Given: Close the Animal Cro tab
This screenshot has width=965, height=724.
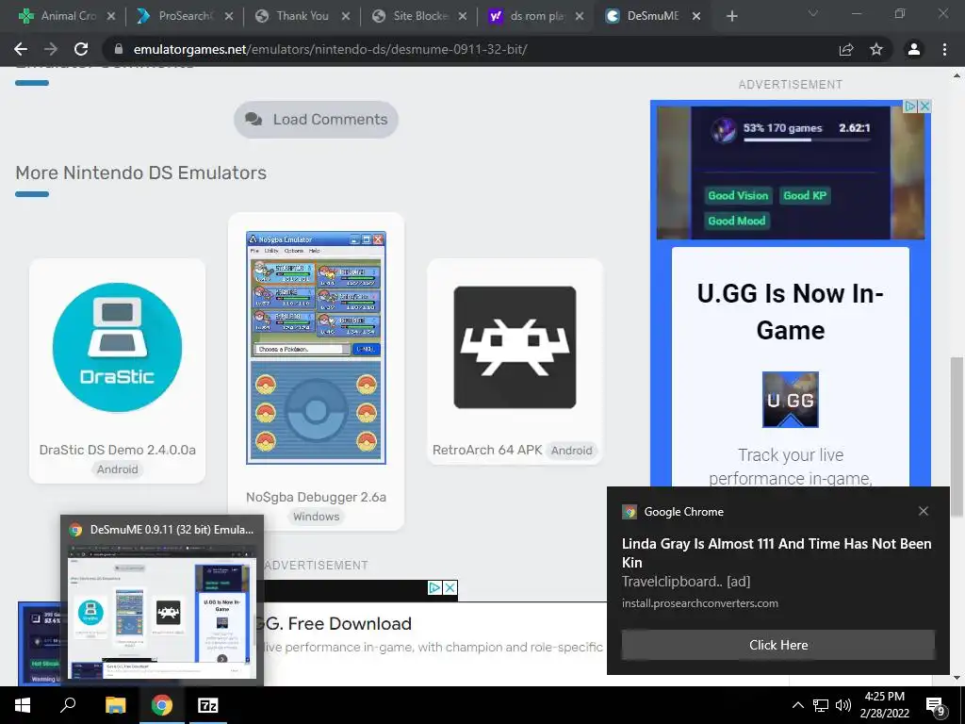Looking at the screenshot, I should click(111, 17).
